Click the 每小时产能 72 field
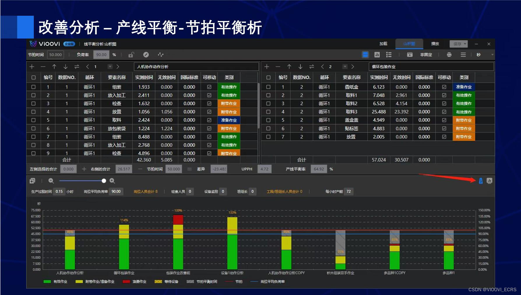The height and width of the screenshot is (295, 521). pos(348,191)
